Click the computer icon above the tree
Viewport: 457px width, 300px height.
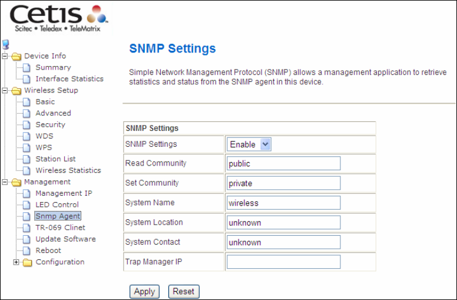[5, 44]
